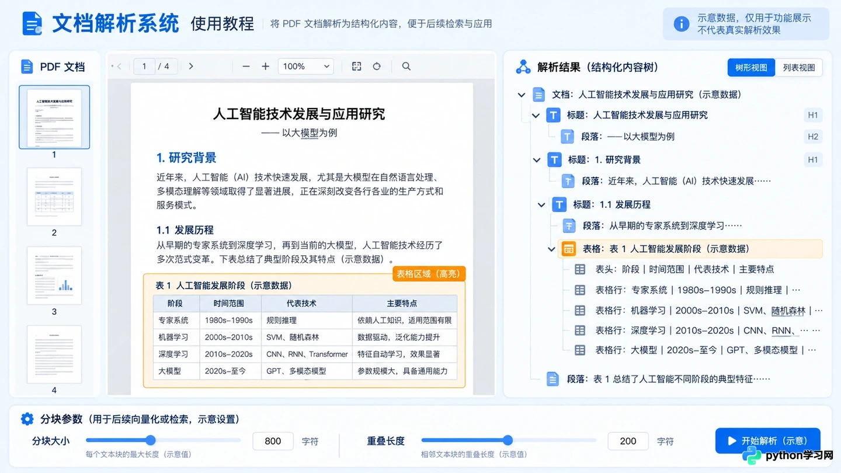Go to next PDF page arrow
Viewport: 841px width, 473px height.
[x=191, y=67]
